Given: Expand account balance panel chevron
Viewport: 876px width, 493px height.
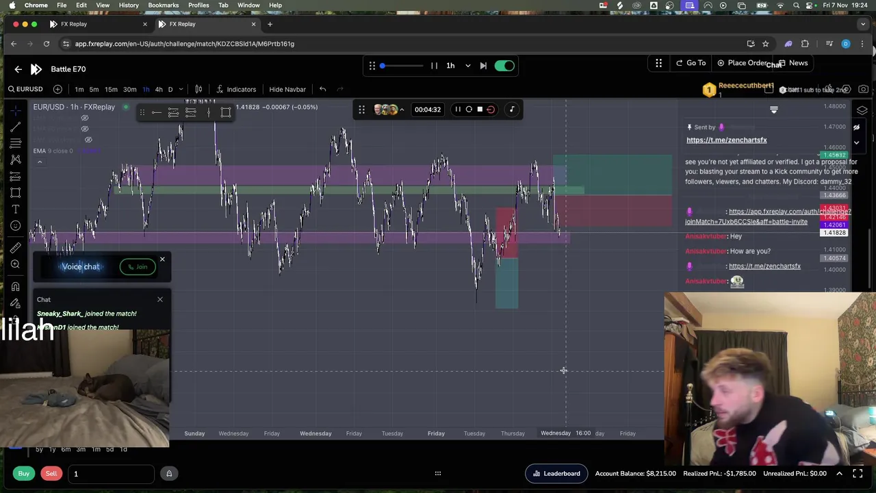Looking at the screenshot, I should 839,474.
